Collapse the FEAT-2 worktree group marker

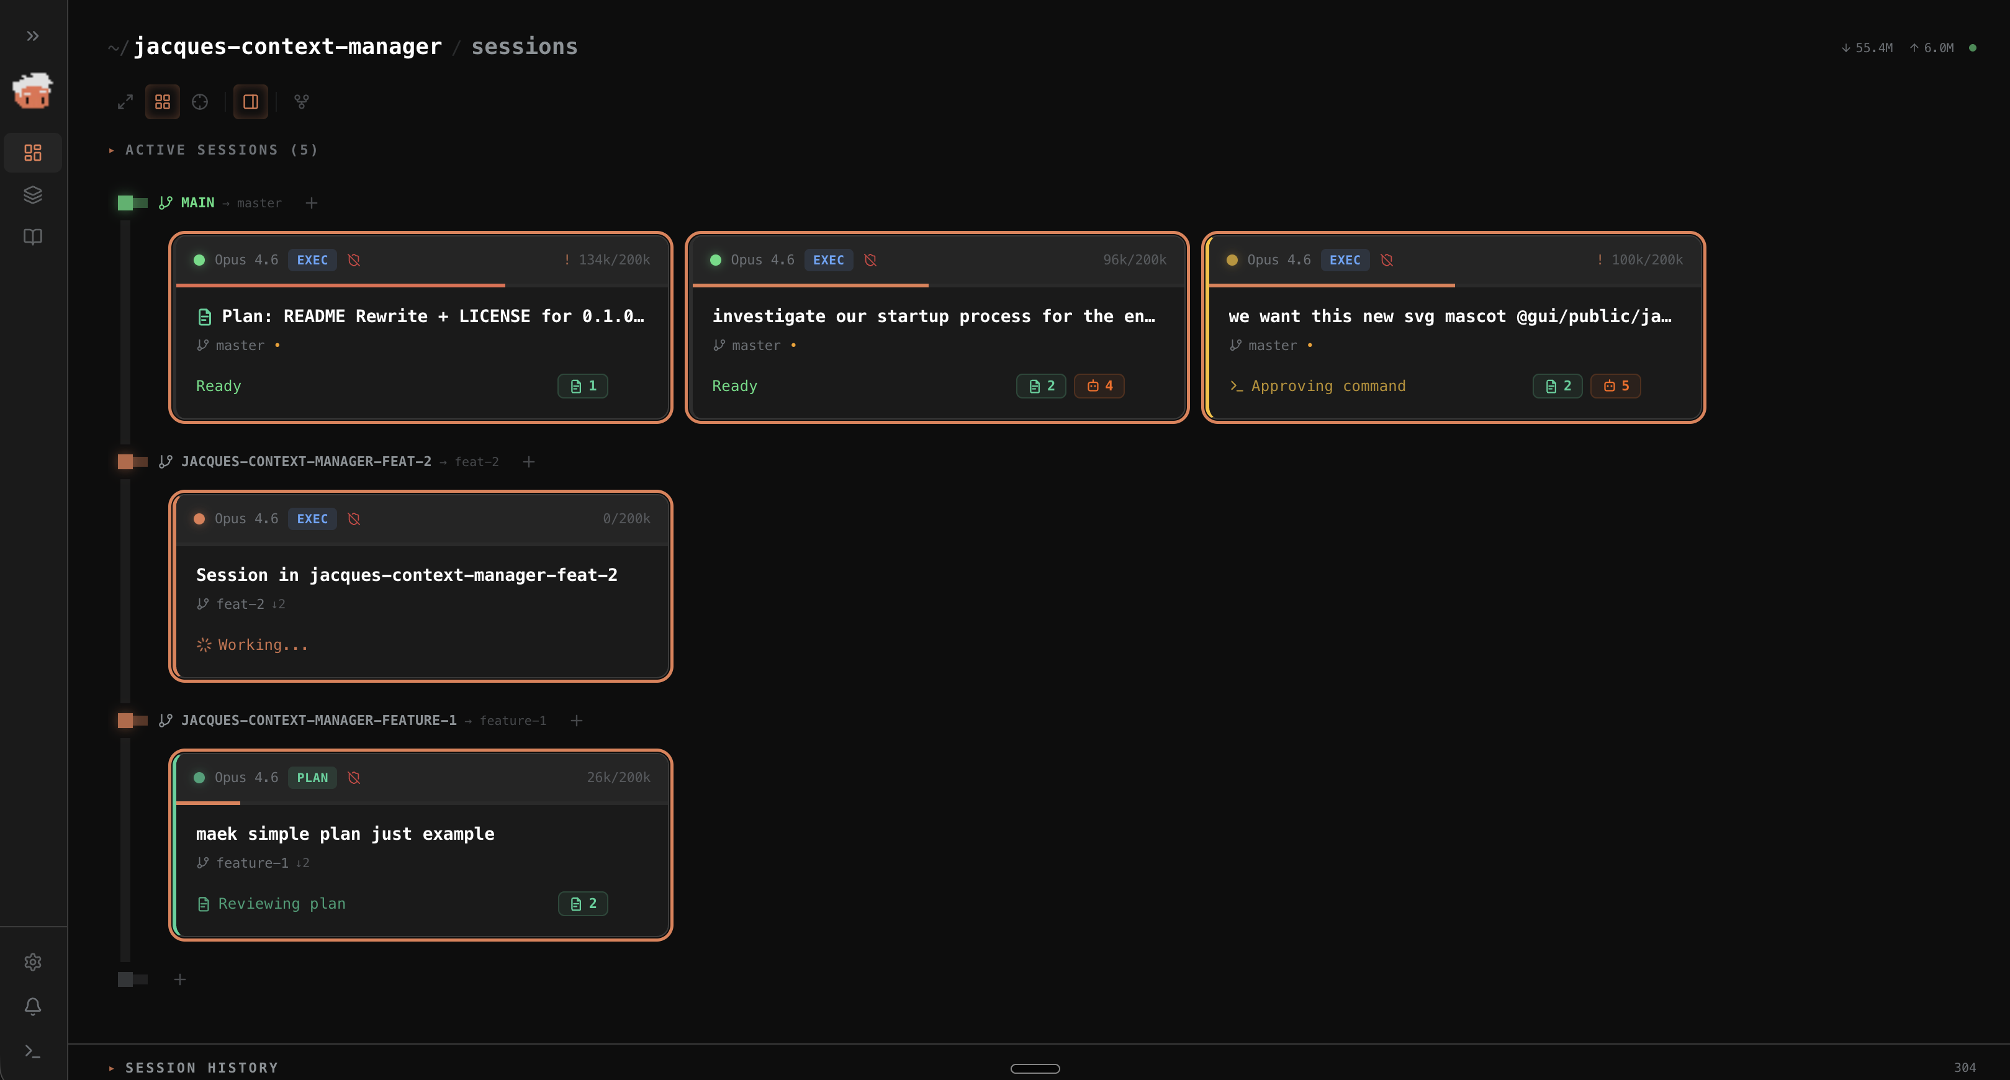tap(132, 462)
